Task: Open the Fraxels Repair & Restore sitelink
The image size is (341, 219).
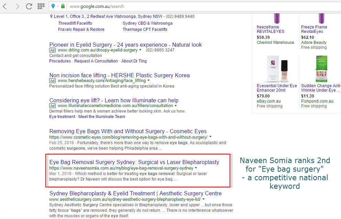Action: (x=81, y=29)
